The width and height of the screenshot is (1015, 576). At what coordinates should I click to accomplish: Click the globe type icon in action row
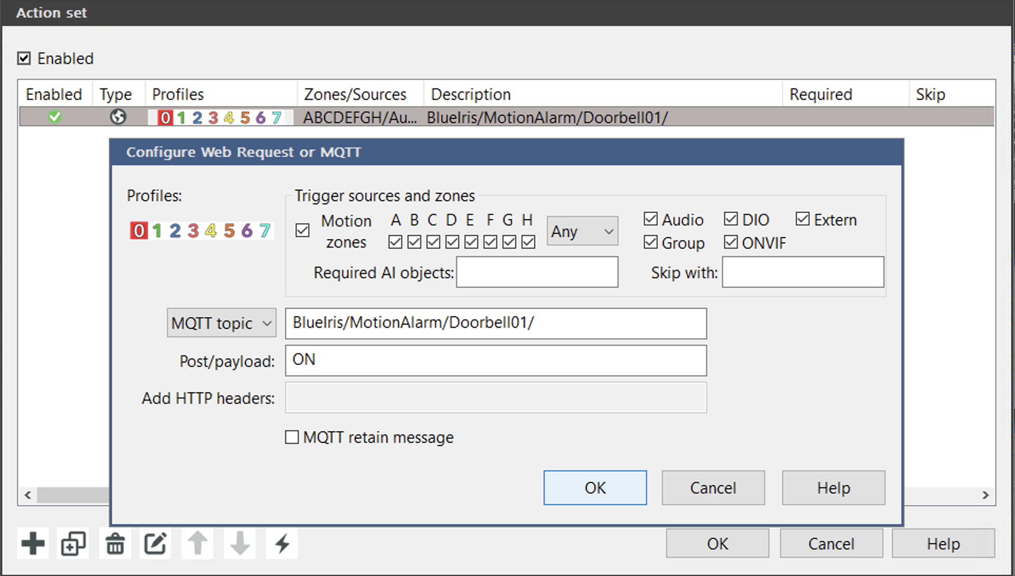point(118,117)
